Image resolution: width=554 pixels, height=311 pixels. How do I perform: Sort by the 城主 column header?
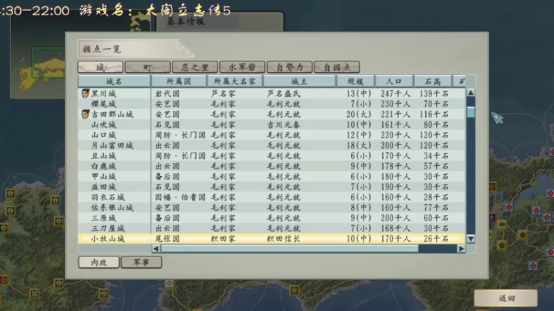299,82
